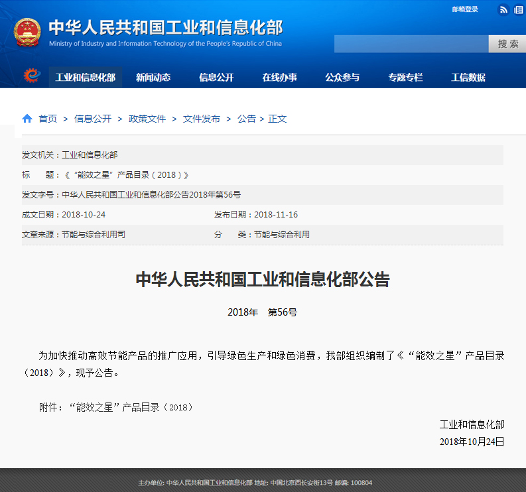Open the 在线办事 navigation item
The width and height of the screenshot is (526, 492).
279,78
